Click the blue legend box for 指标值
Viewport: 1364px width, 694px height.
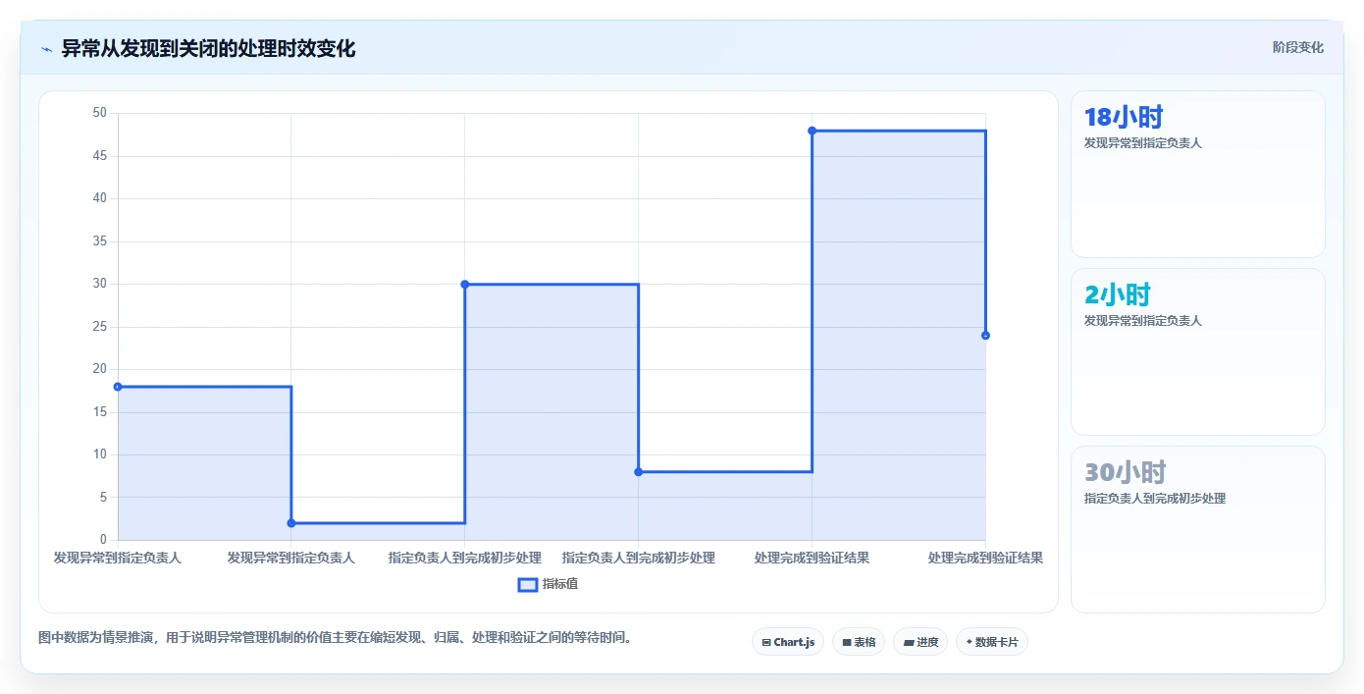click(x=528, y=585)
